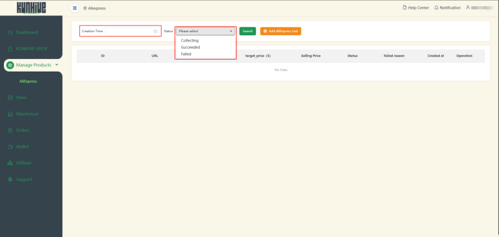The height and width of the screenshot is (237, 499).
Task: Toggle the hamburger menu button
Action: coord(75,8)
